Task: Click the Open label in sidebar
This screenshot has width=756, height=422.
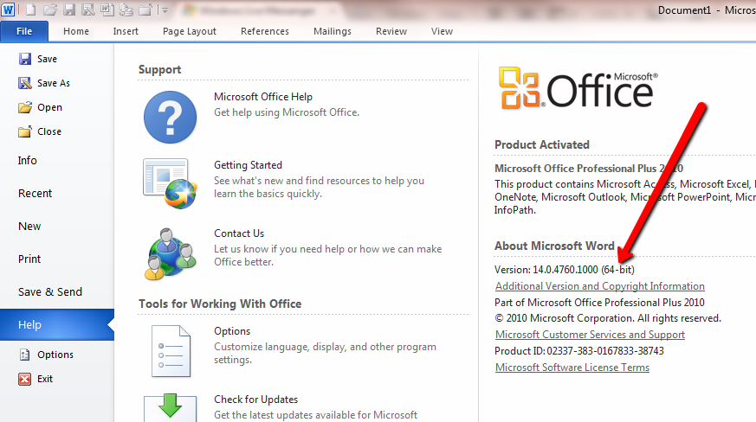Action: (49, 107)
